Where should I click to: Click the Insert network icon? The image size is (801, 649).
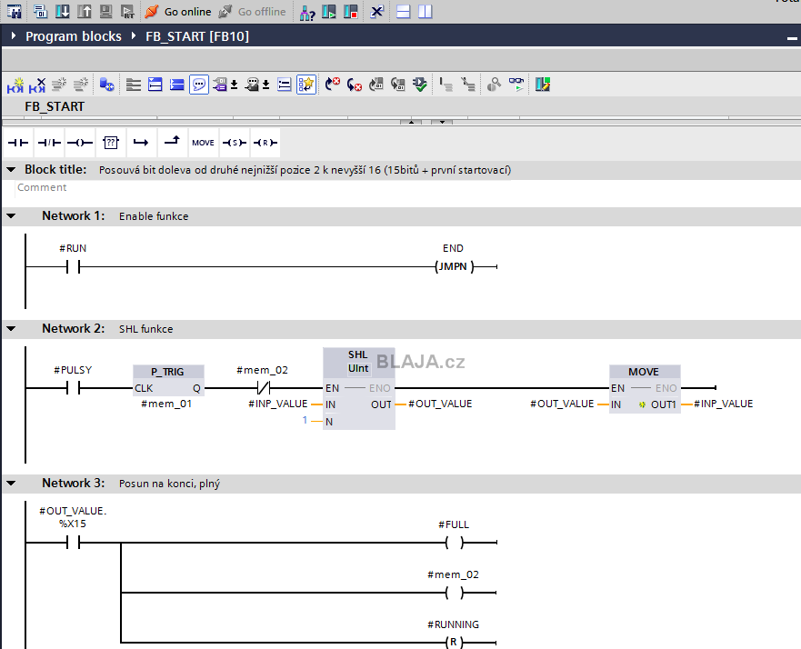pos(15,85)
